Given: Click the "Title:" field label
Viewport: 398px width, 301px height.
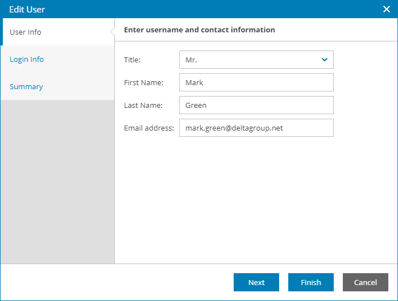Looking at the screenshot, I should pyautogui.click(x=132, y=60).
